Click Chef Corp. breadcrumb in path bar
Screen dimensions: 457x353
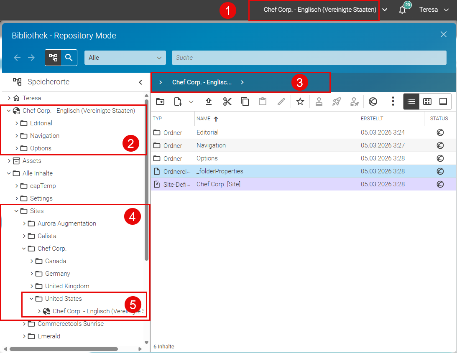202,82
